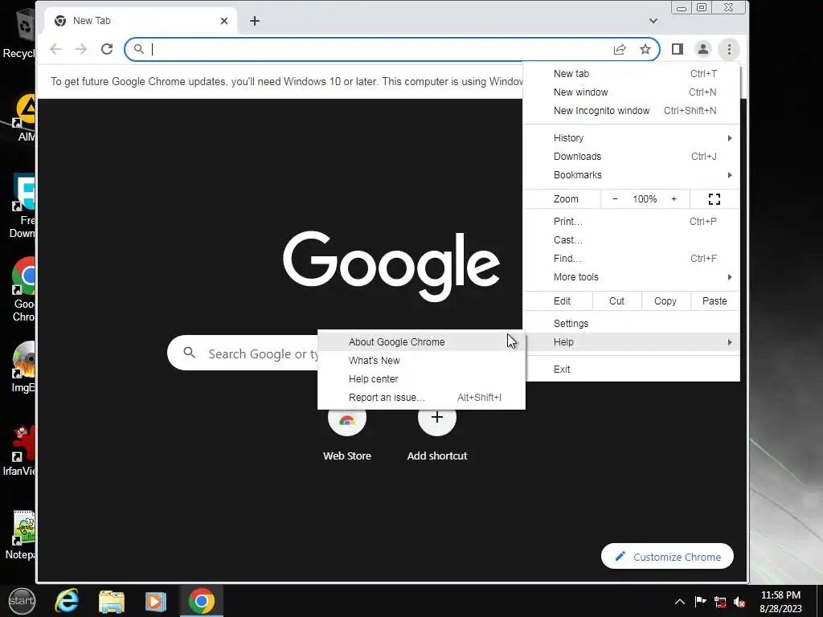The image size is (823, 617).
Task: Decrease zoom with the minus button
Action: tap(615, 199)
